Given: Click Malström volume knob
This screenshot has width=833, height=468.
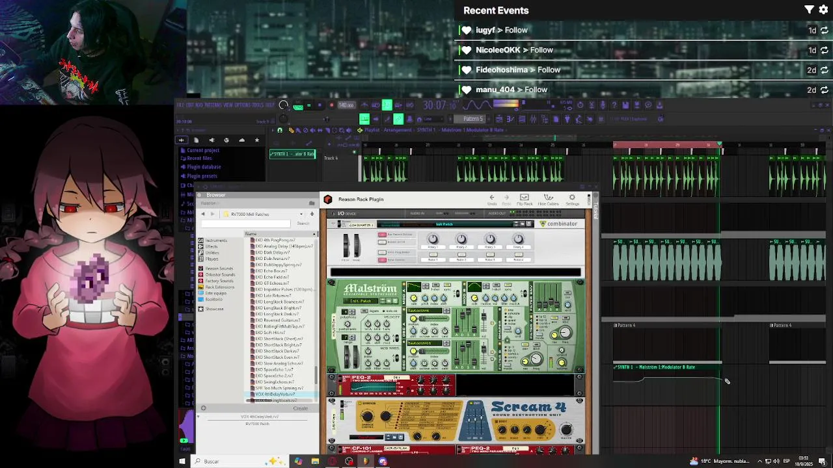Looking at the screenshot, I should coord(562,364).
